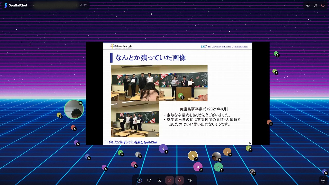This screenshot has height=185, width=329.
Task: Select the green avatar on the slide
Action: (x=181, y=95)
